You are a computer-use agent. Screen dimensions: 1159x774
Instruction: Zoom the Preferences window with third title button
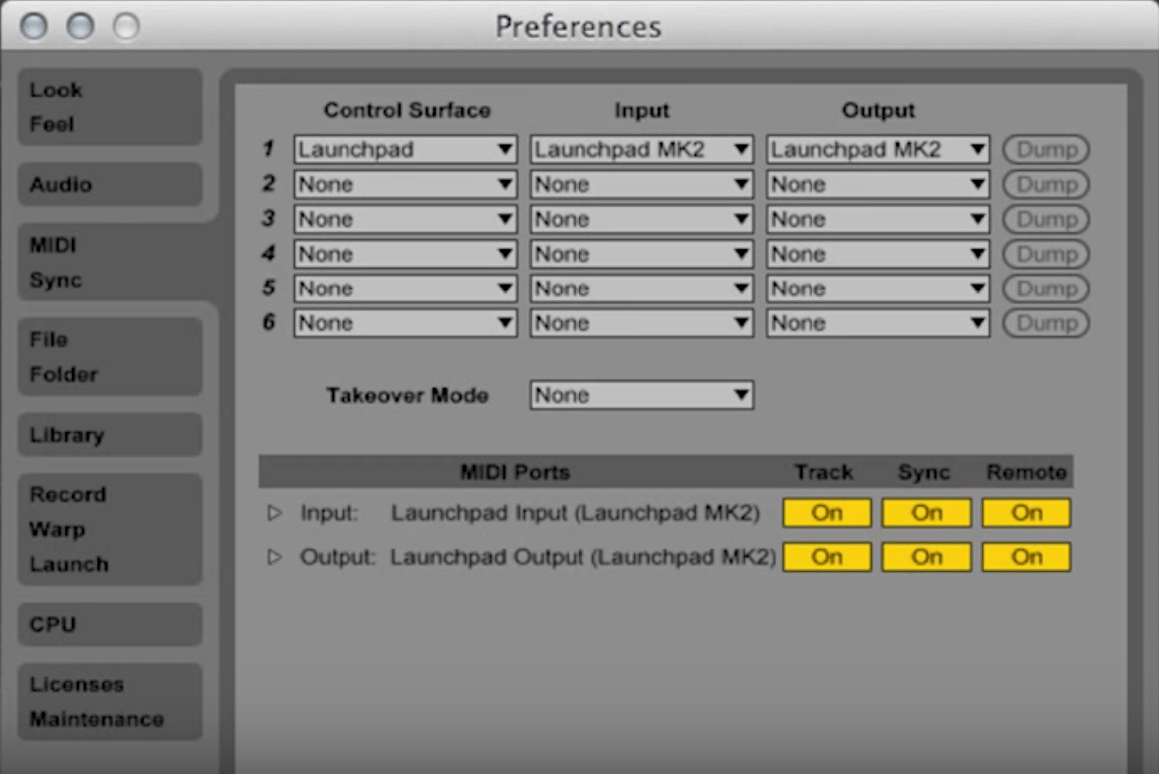pyautogui.click(x=126, y=26)
